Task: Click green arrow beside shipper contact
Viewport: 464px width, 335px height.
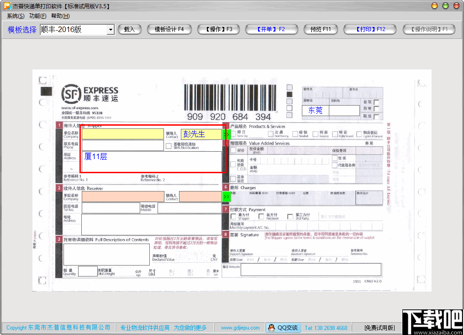Action: 227,134
